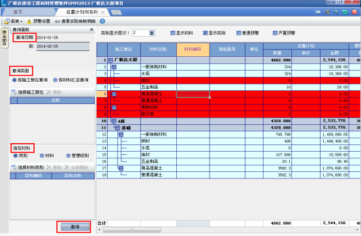The height and width of the screenshot is (236, 361).
Task: Click the 查询日期 start date field 2014-01-26
Action: coord(63,37)
